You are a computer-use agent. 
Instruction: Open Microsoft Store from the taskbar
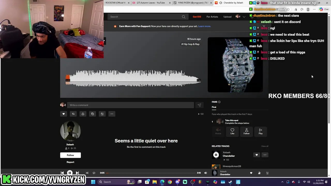point(147,182)
